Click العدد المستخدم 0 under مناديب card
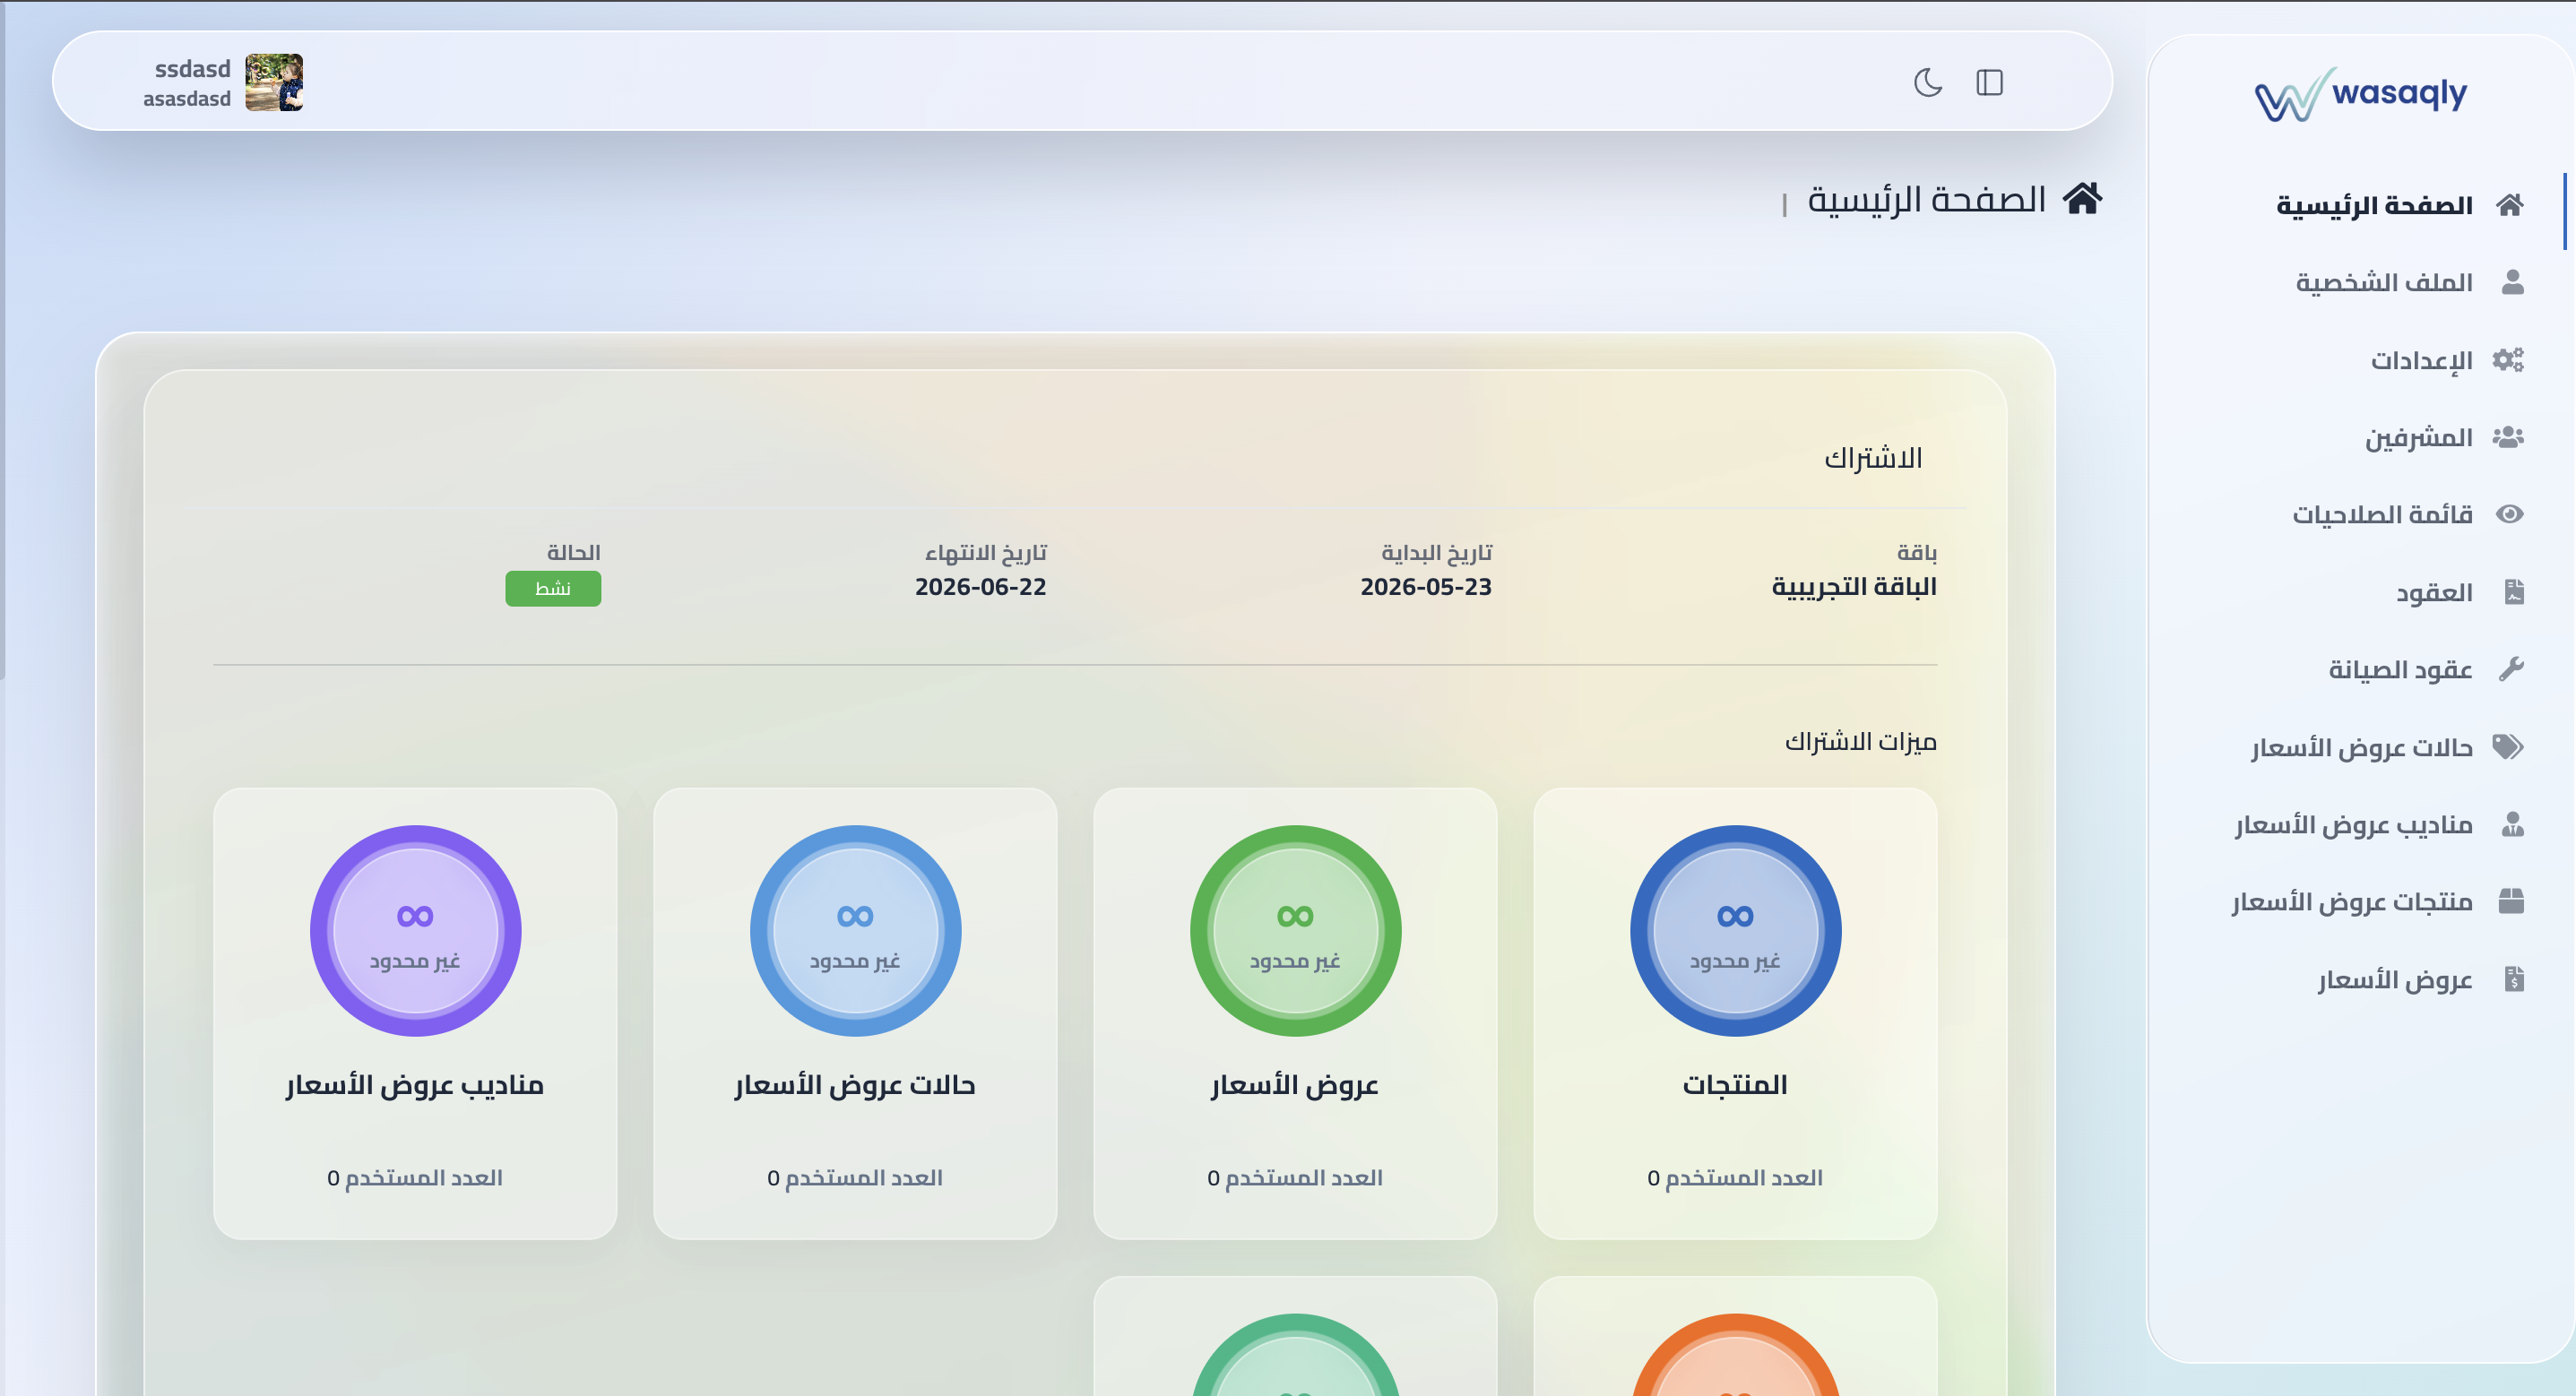Image resolution: width=2576 pixels, height=1396 pixels. (415, 1177)
